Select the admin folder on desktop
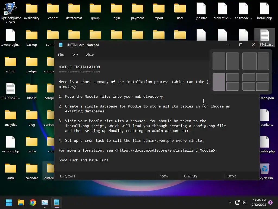Viewport: 278px width, 209px height. (11, 65)
